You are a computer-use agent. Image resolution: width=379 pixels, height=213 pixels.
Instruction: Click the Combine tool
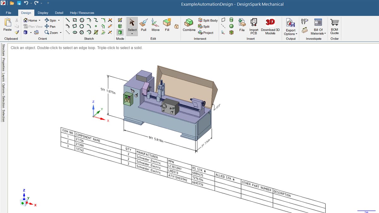tap(189, 25)
